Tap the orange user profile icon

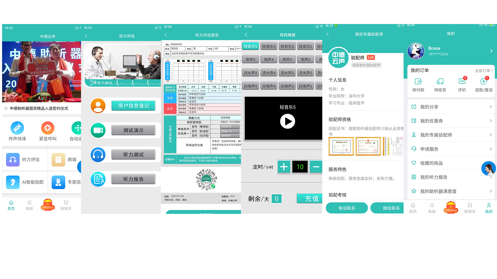click(x=98, y=106)
